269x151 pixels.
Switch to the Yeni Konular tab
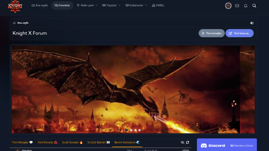47,142
